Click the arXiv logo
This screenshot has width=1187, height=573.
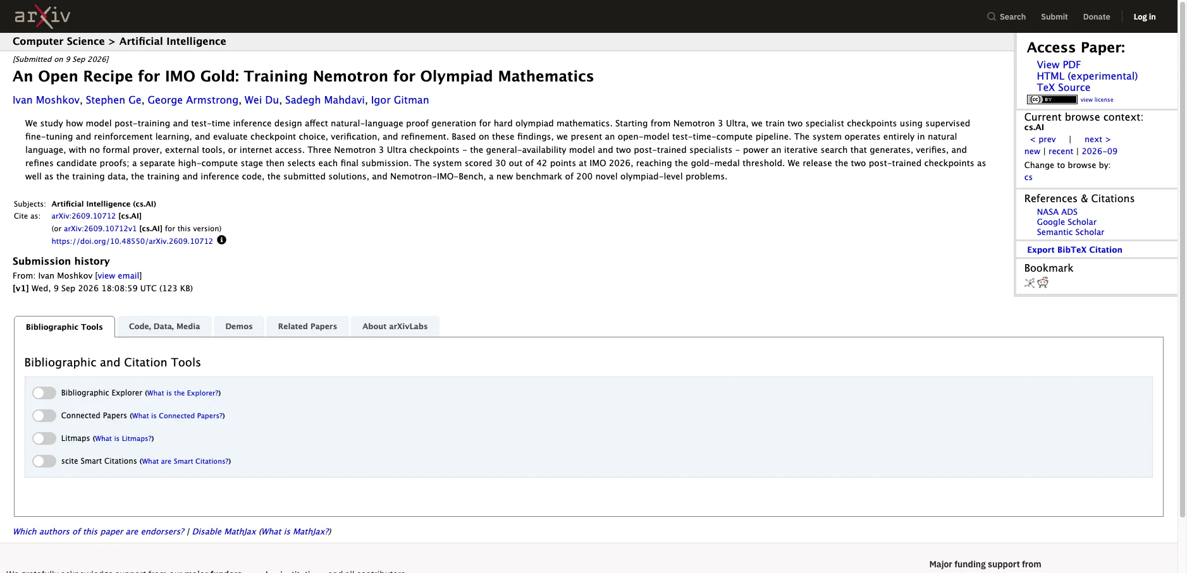click(x=42, y=16)
